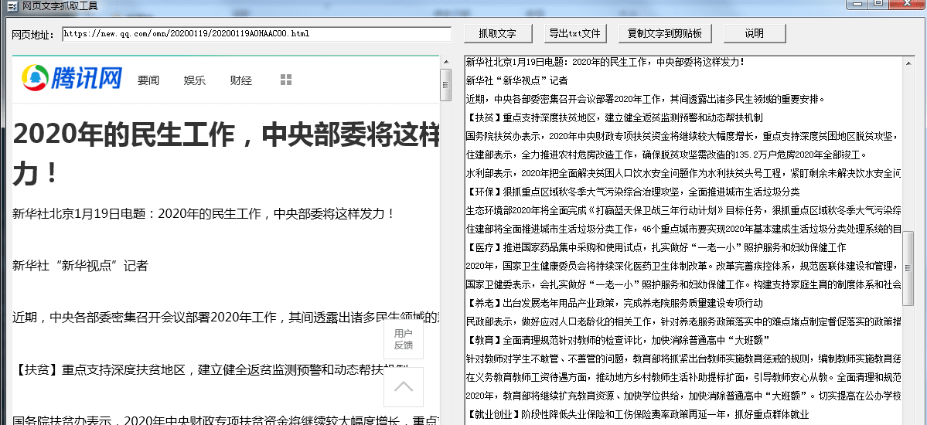Click the 用户反馈 feedback button

(x=404, y=339)
